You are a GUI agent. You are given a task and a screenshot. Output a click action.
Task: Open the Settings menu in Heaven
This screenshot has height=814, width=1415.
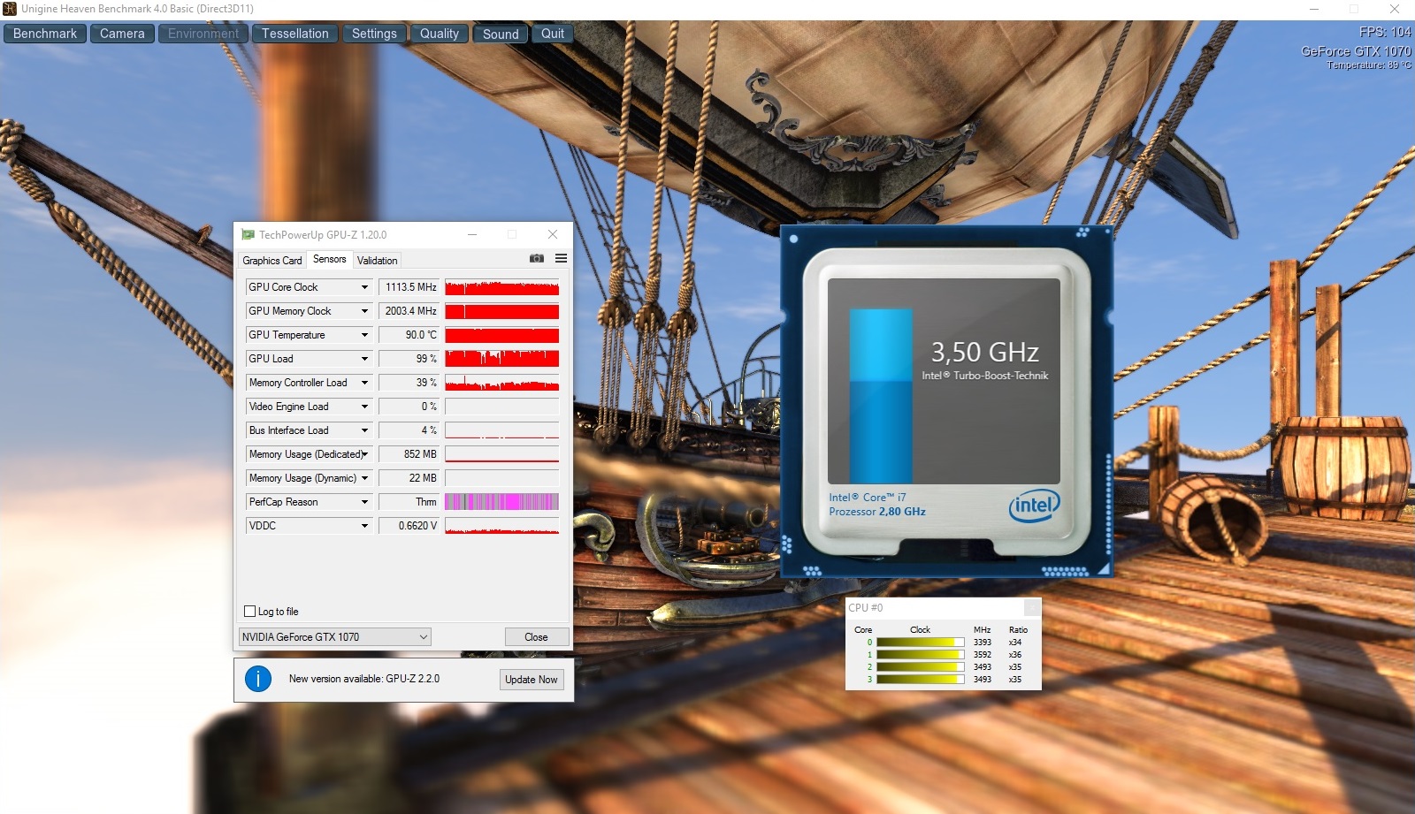tap(374, 34)
